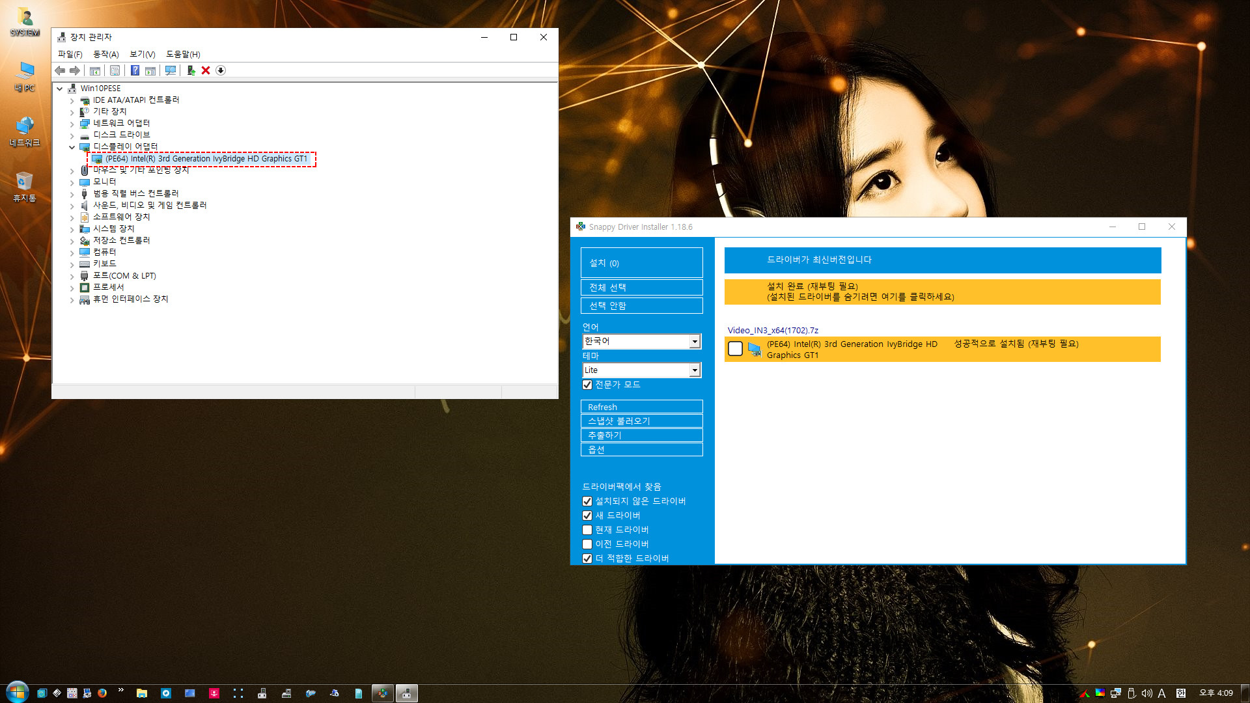Viewport: 1250px width, 703px height.
Task: Select the 휴지통 recycle bin desktop icon
Action: point(25,187)
